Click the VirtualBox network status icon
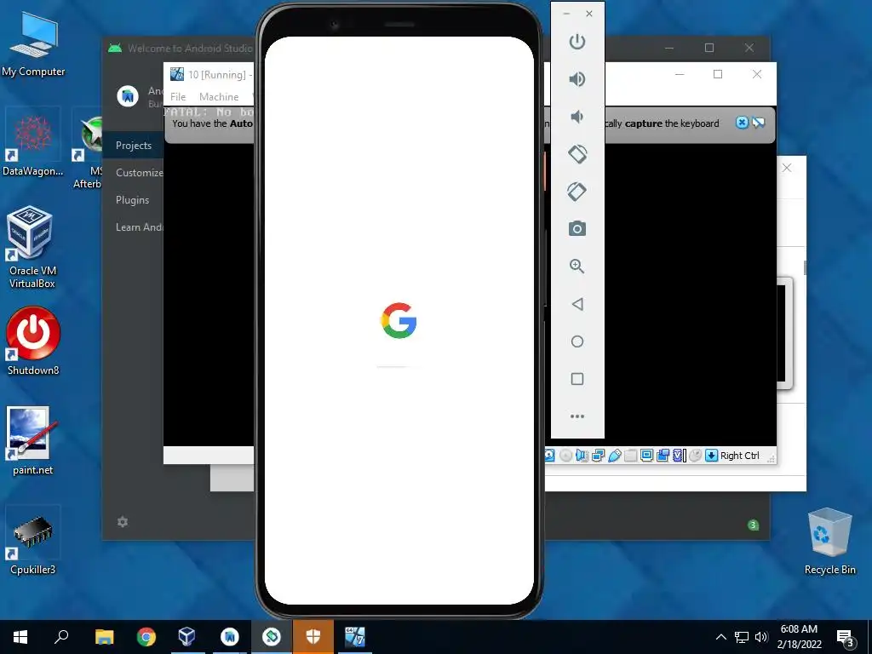 coord(599,456)
